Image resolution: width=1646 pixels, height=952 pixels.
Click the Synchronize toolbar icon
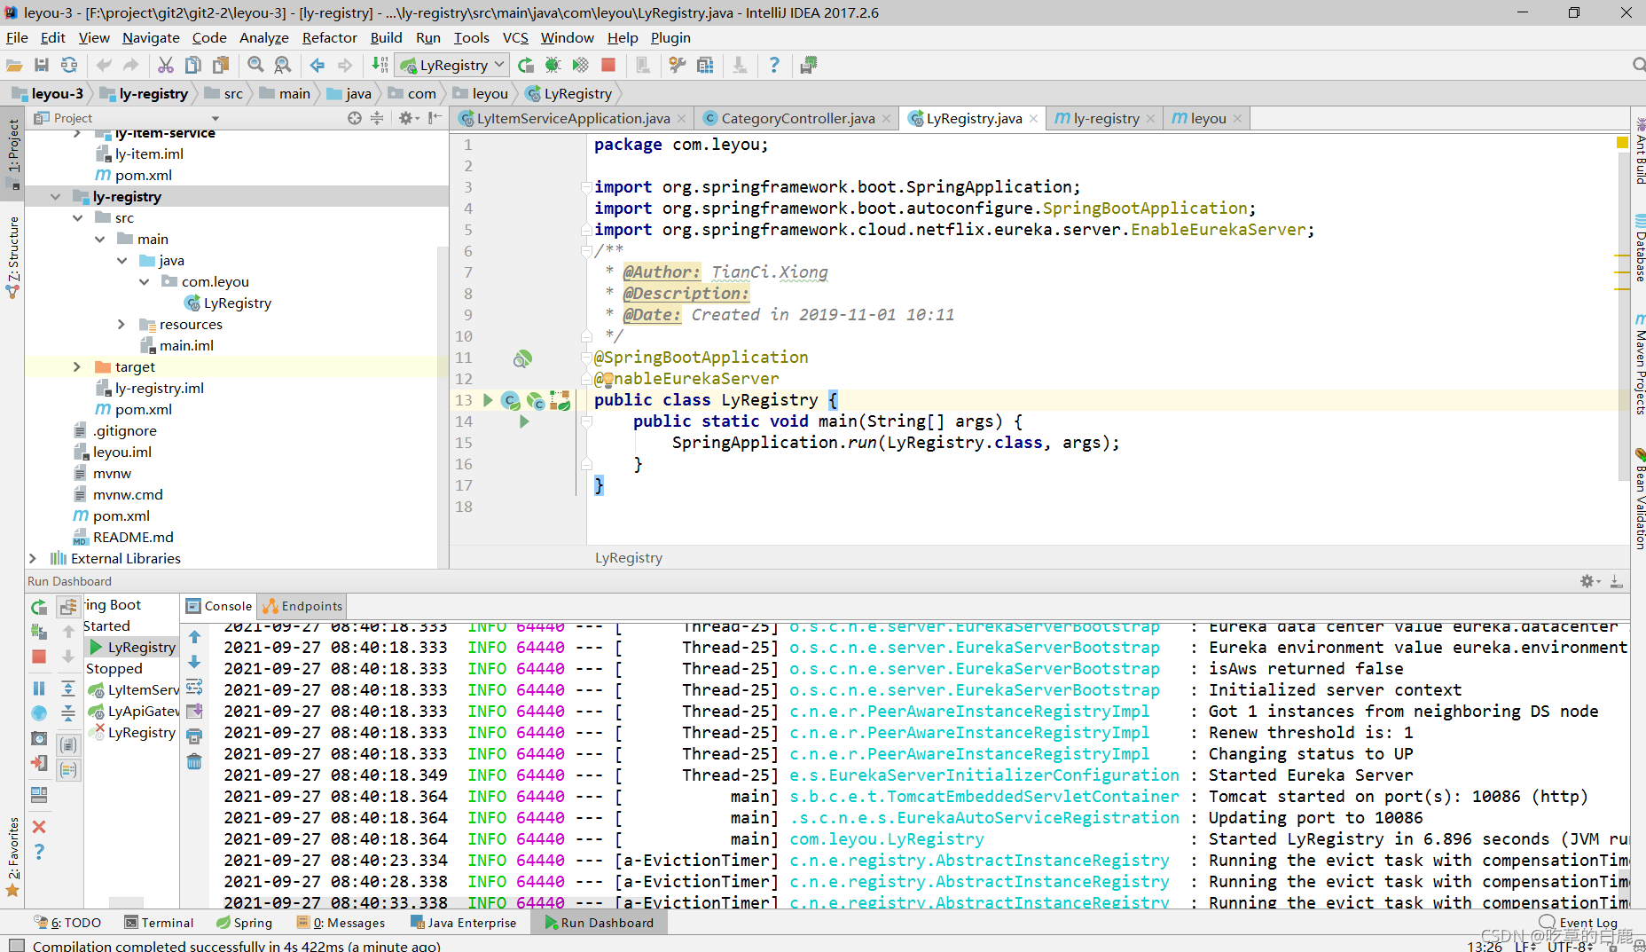point(68,65)
